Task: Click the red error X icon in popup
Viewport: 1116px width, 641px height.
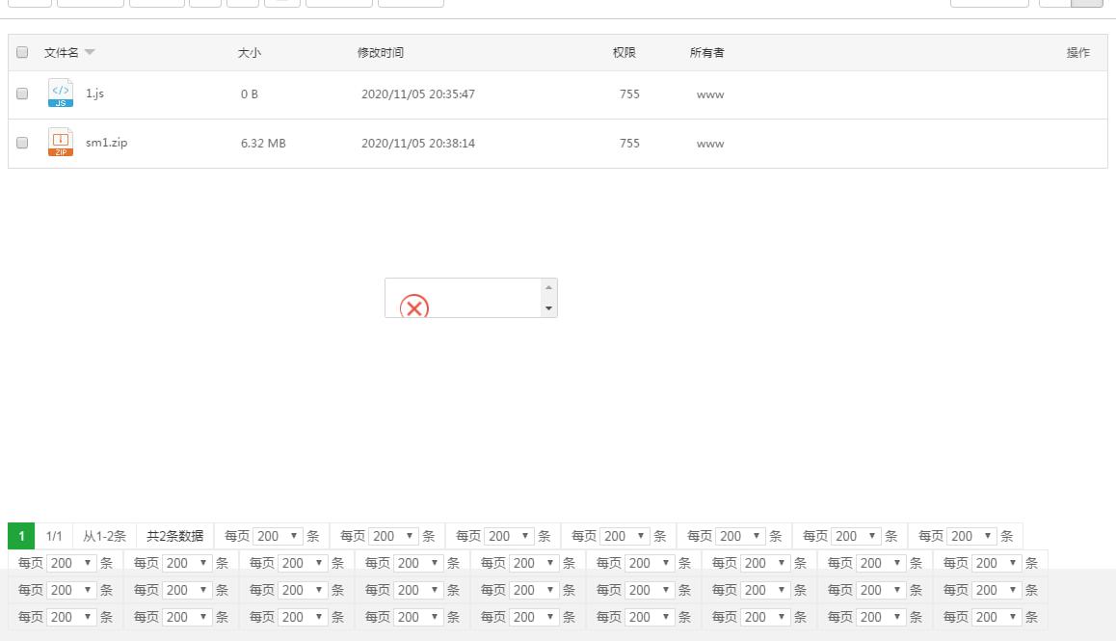Action: (414, 307)
